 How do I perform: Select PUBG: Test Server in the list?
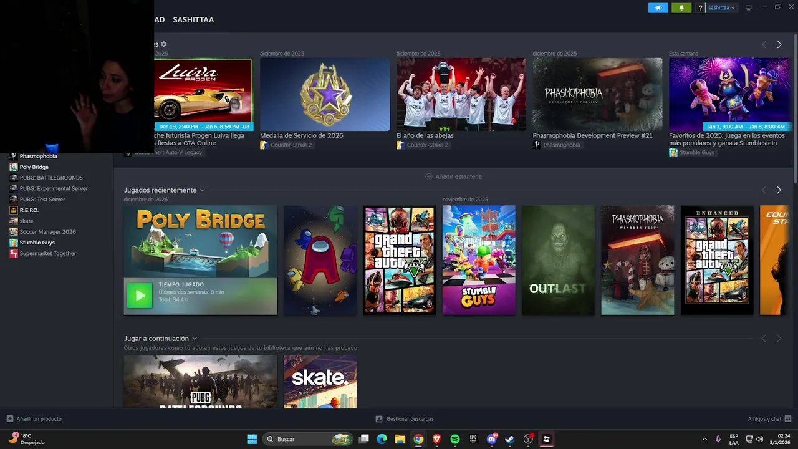point(42,200)
